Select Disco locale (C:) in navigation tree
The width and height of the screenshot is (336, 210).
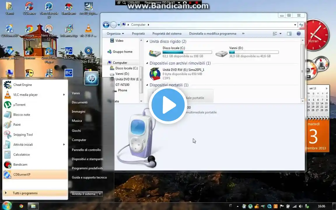126,68
